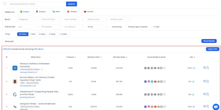Open the Store Address dropdown

coord(74,20)
